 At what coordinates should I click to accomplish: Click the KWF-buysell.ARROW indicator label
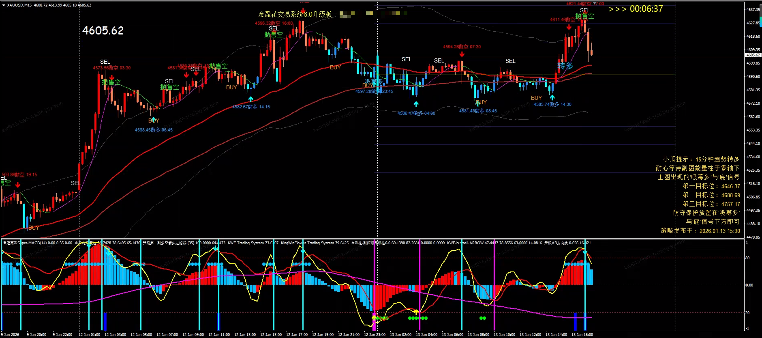[465, 243]
